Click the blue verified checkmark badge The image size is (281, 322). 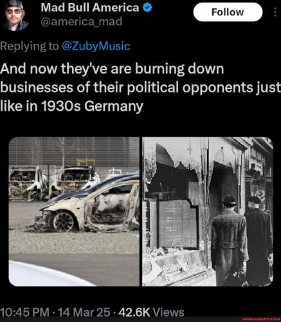tap(147, 8)
